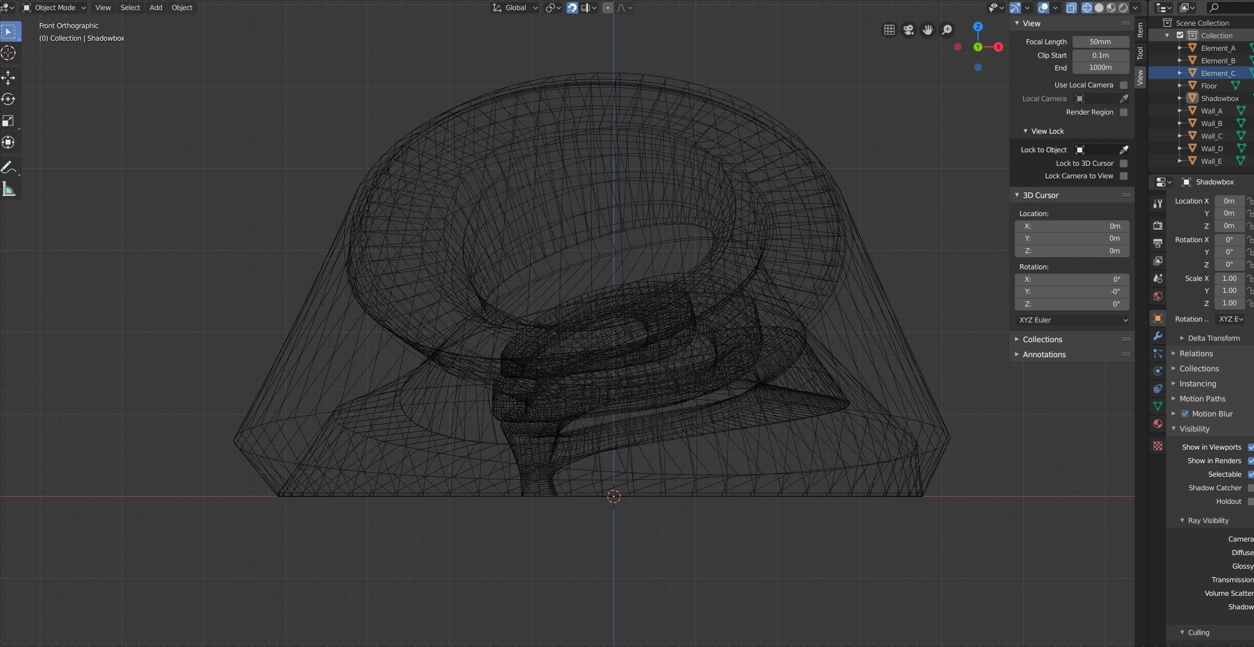The width and height of the screenshot is (1254, 647).
Task: Toggle proportional editing in header
Action: pos(608,8)
